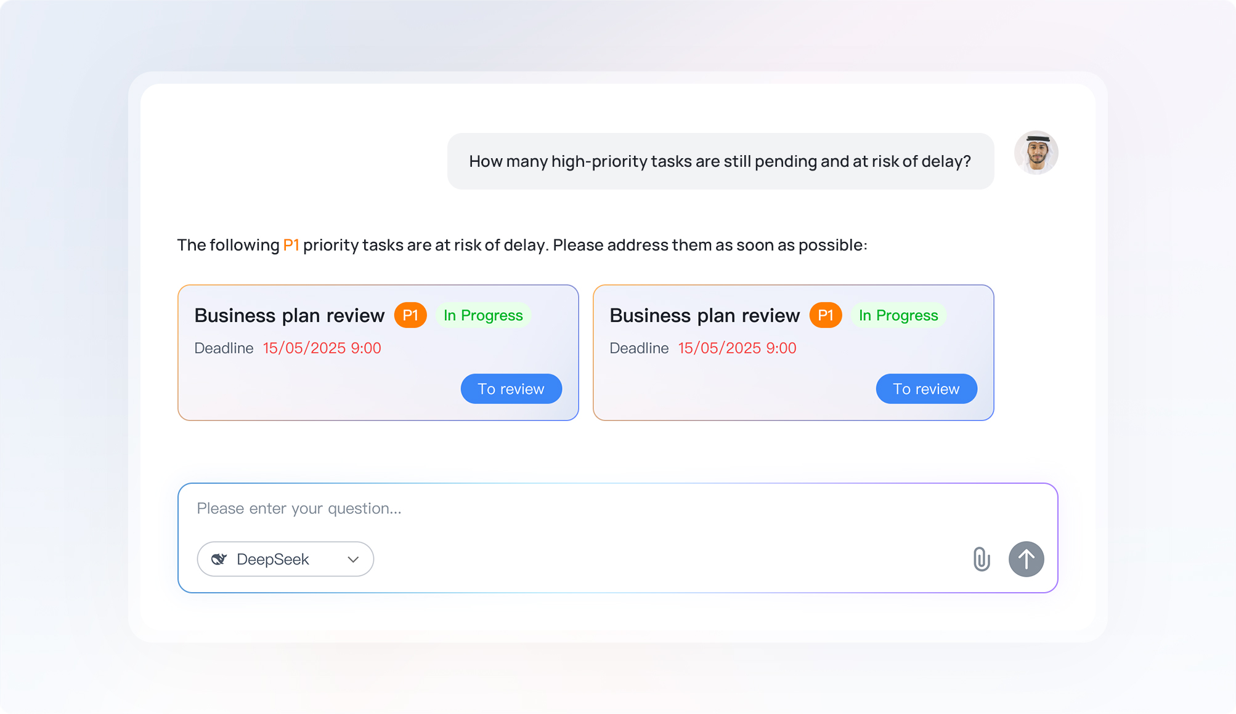This screenshot has width=1236, height=714.
Task: Click the P1 badge on the right card
Action: click(826, 315)
